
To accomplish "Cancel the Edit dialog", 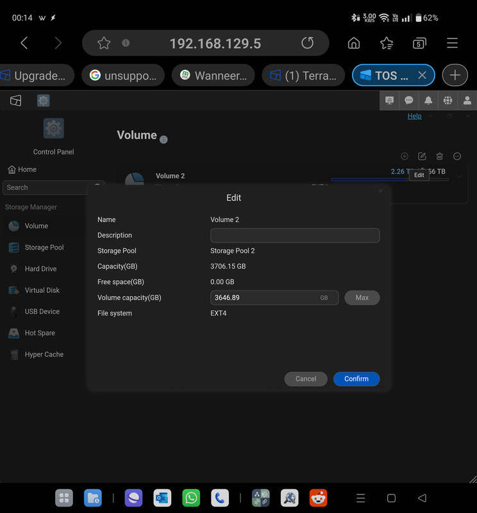I will click(x=306, y=379).
